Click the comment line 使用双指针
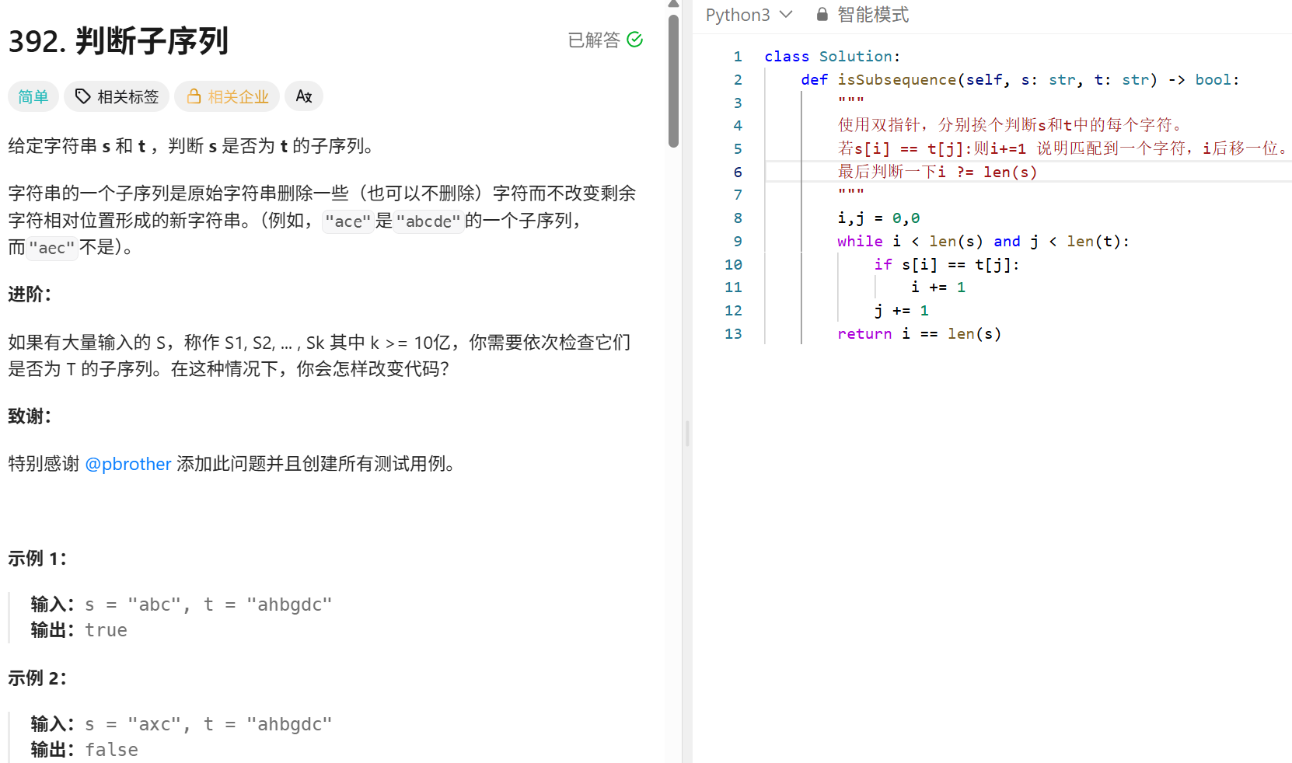 1013,125
